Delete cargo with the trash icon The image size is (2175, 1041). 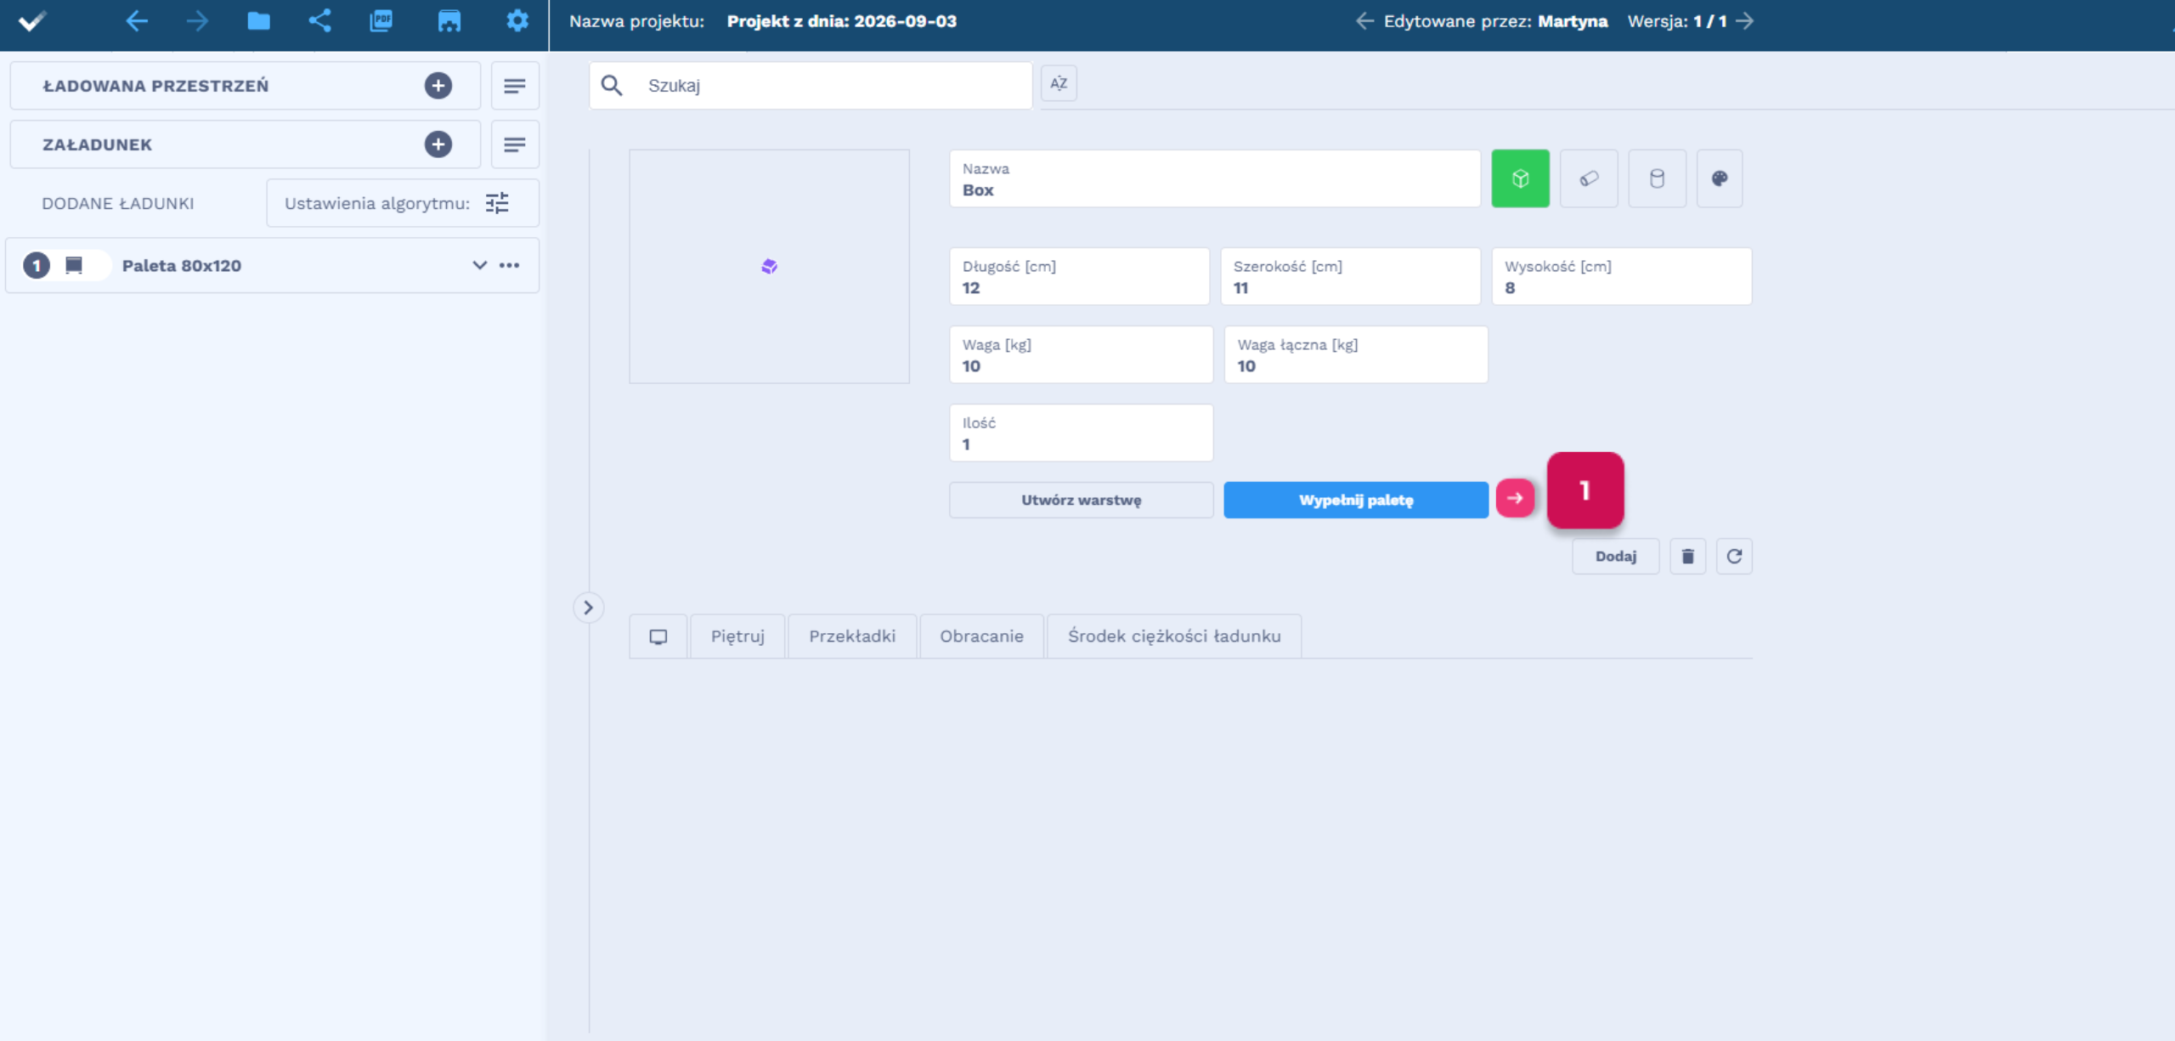(x=1687, y=557)
